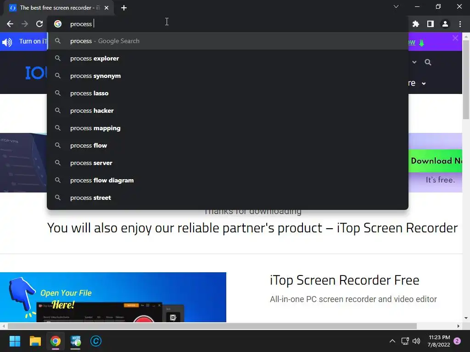Choose 'process flow' suggestion
The image size is (470, 352).
pyautogui.click(x=228, y=145)
